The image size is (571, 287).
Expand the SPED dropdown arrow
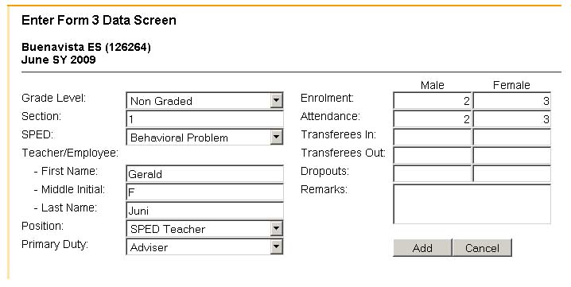pyautogui.click(x=277, y=137)
